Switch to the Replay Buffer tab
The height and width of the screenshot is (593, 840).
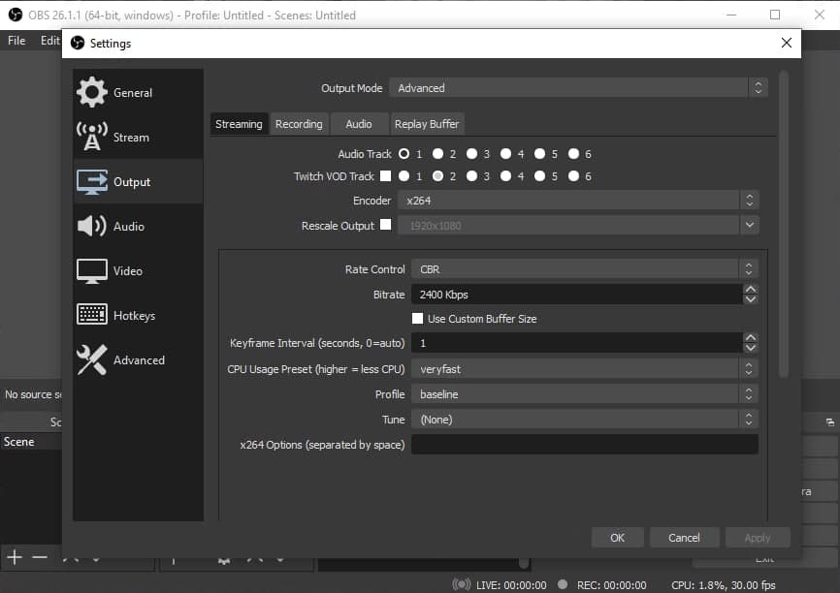tap(427, 124)
